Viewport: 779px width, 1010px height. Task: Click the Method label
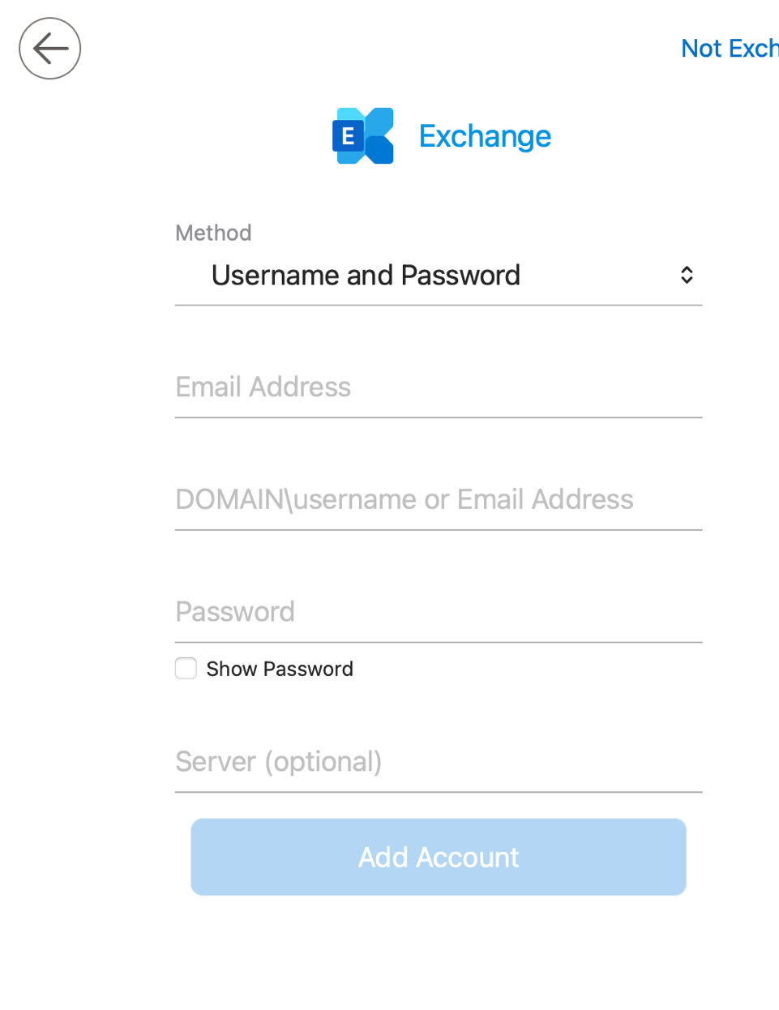[213, 233]
